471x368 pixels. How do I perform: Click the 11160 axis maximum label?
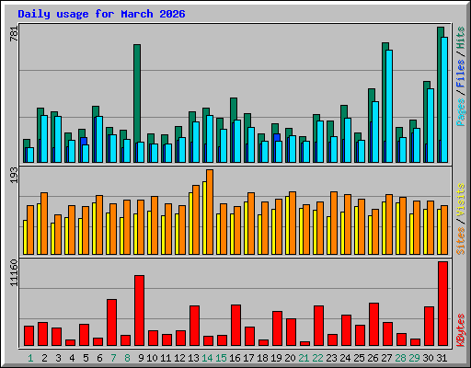pyautogui.click(x=14, y=273)
